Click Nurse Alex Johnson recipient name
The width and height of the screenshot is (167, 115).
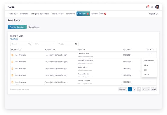coord(85,60)
